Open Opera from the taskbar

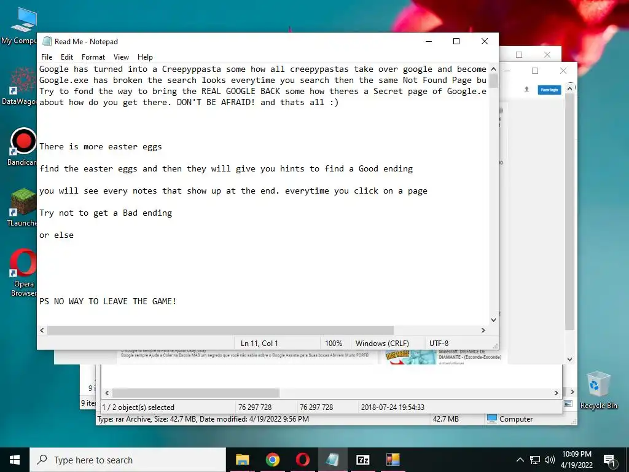pyautogui.click(x=302, y=460)
